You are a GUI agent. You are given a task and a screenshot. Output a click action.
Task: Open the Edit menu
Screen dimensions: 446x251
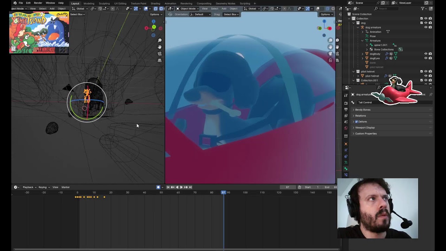pos(28,3)
